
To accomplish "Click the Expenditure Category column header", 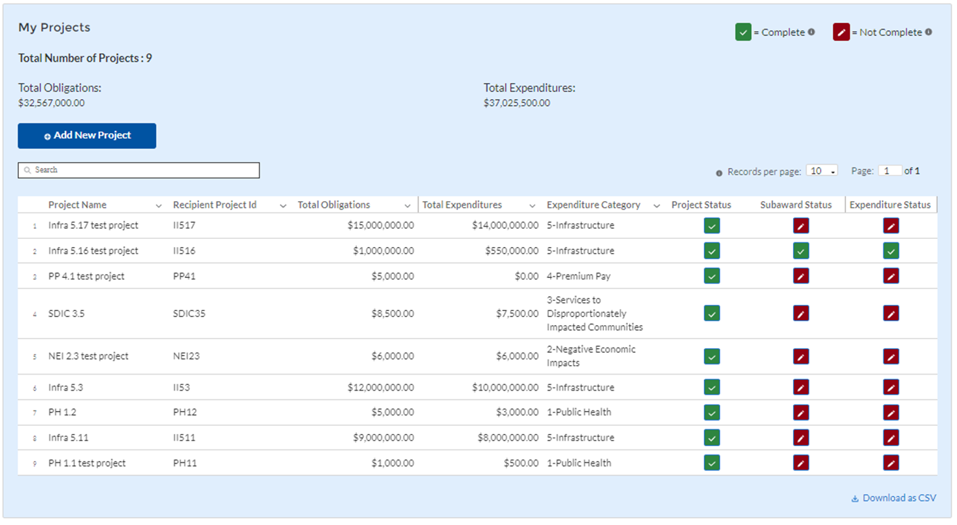I will point(593,205).
